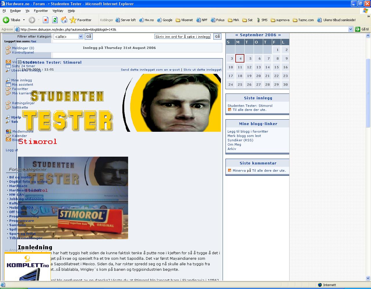
Task: Click the Gå button beside category filter
Action: 89,36
